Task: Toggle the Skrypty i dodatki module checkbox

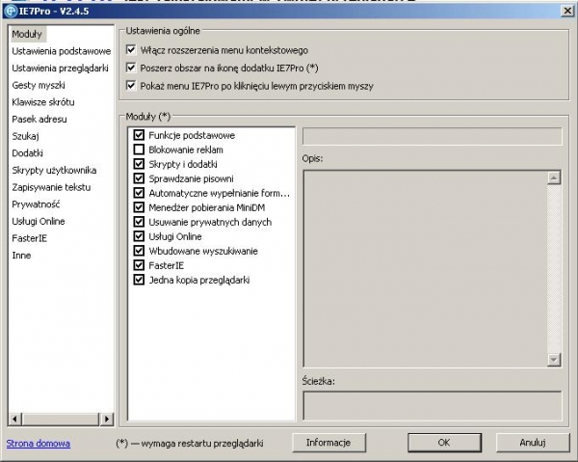Action: click(140, 165)
